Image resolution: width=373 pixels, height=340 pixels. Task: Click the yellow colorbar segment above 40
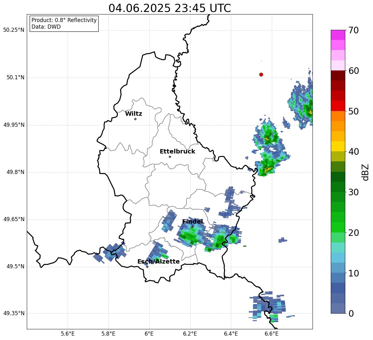(x=338, y=146)
